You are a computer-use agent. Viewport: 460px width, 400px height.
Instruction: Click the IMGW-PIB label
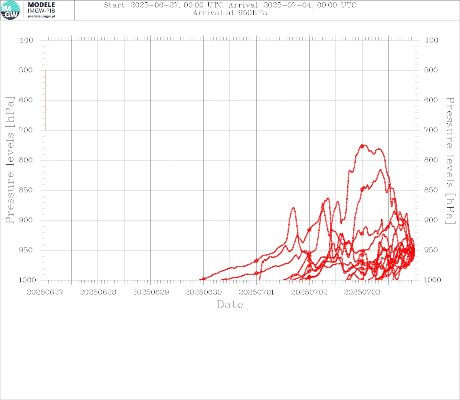pos(41,11)
